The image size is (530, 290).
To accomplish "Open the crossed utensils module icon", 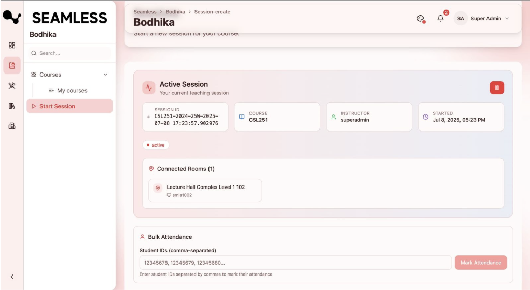I will pyautogui.click(x=12, y=85).
